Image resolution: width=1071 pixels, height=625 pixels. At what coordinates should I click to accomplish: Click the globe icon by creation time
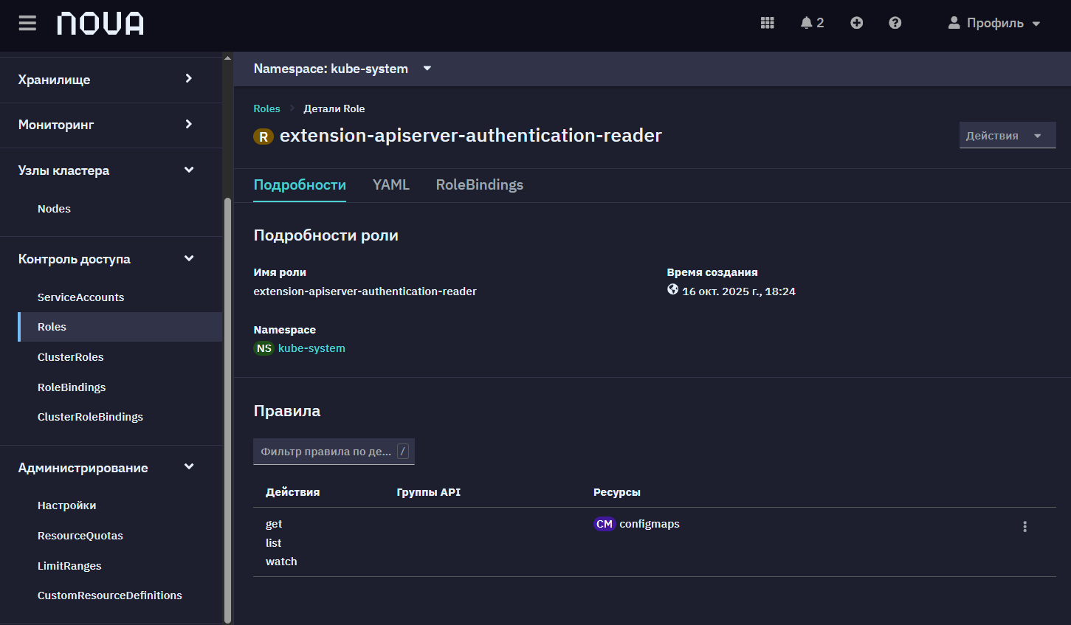(x=672, y=289)
